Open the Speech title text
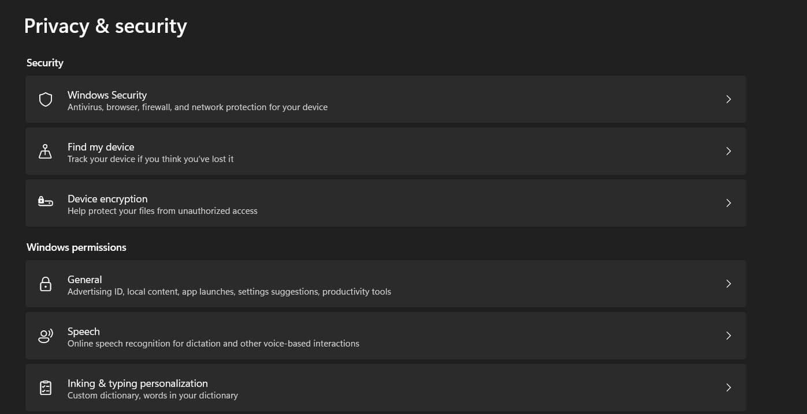 click(83, 332)
